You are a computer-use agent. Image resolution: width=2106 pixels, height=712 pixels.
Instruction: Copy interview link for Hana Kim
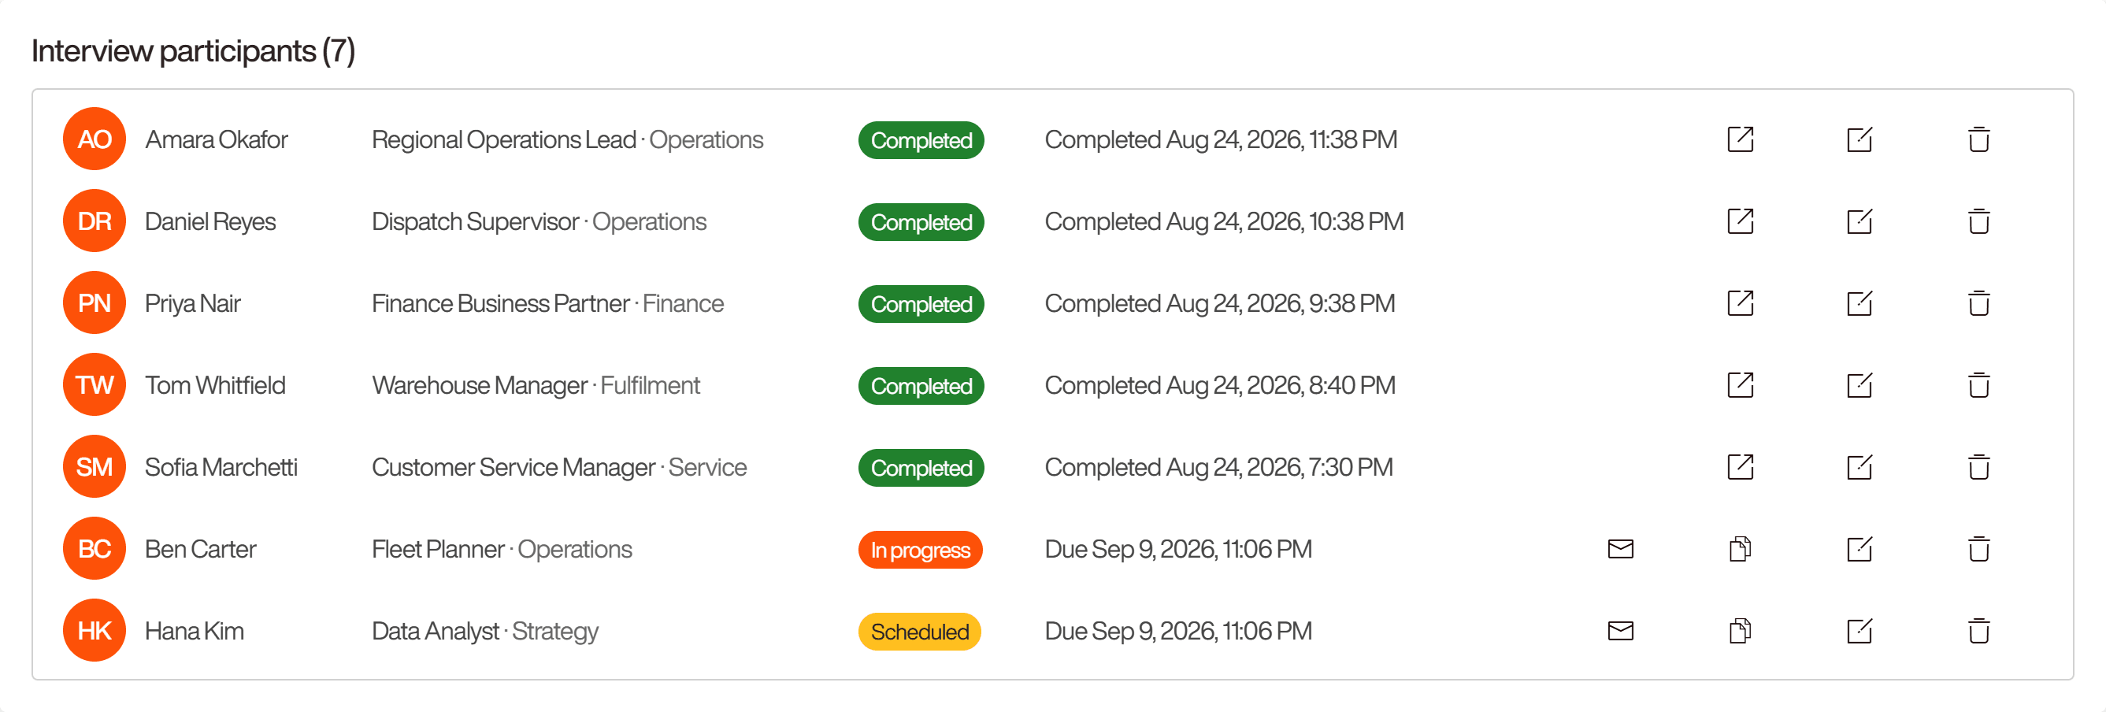coord(1740,630)
